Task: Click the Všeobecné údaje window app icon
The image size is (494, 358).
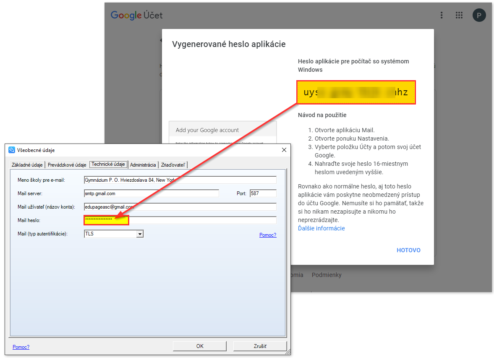Action: [12, 150]
